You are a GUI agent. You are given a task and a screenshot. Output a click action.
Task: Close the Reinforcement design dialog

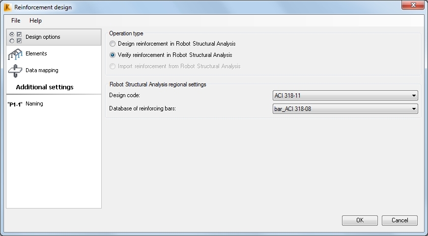[x=413, y=5]
